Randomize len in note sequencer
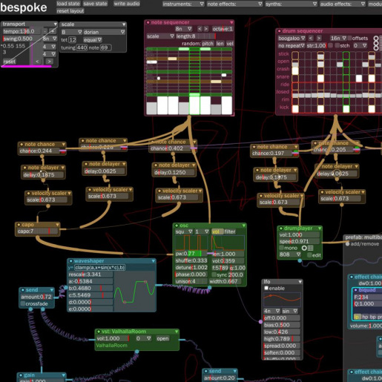382x382 pixels. [x=220, y=44]
